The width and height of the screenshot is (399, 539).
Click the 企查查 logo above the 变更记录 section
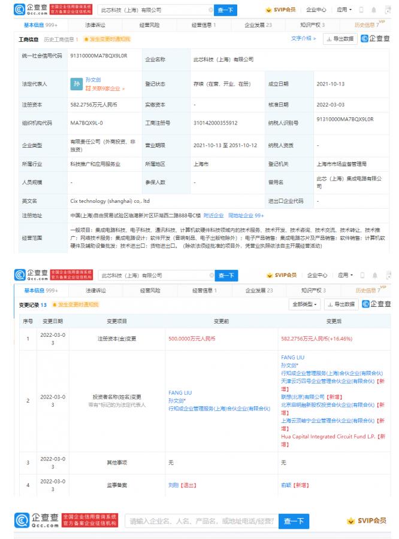(31, 275)
